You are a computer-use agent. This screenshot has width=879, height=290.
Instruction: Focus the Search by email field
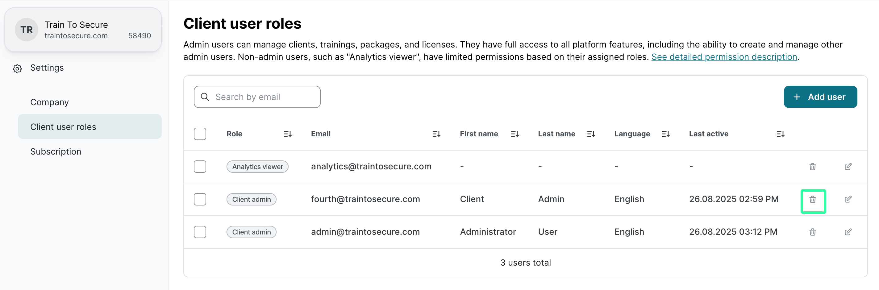(263, 97)
